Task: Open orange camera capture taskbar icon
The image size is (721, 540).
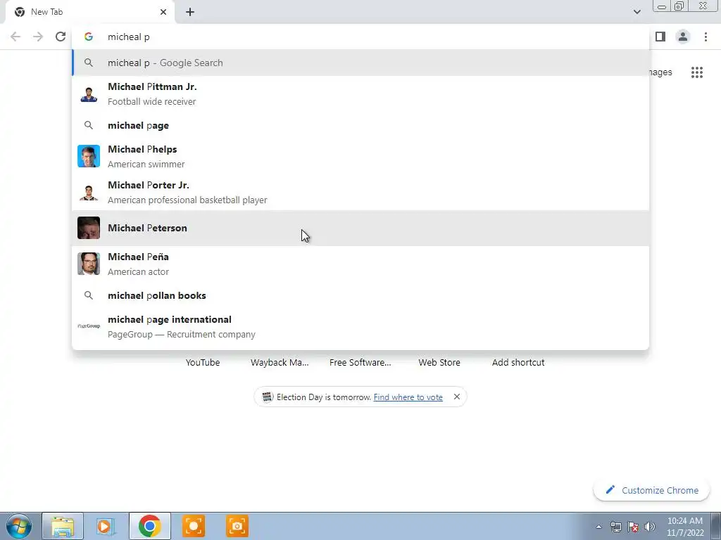Action: (x=237, y=526)
